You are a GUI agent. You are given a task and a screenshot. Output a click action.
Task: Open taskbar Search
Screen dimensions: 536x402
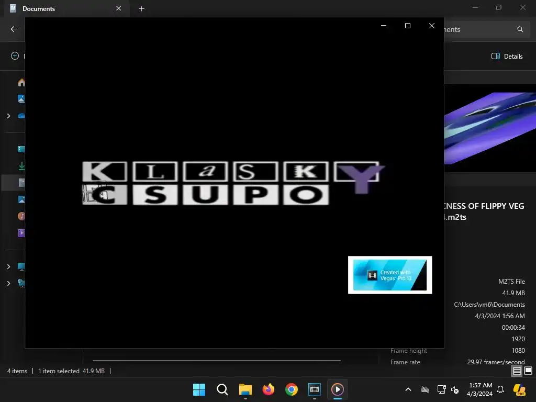(x=222, y=389)
